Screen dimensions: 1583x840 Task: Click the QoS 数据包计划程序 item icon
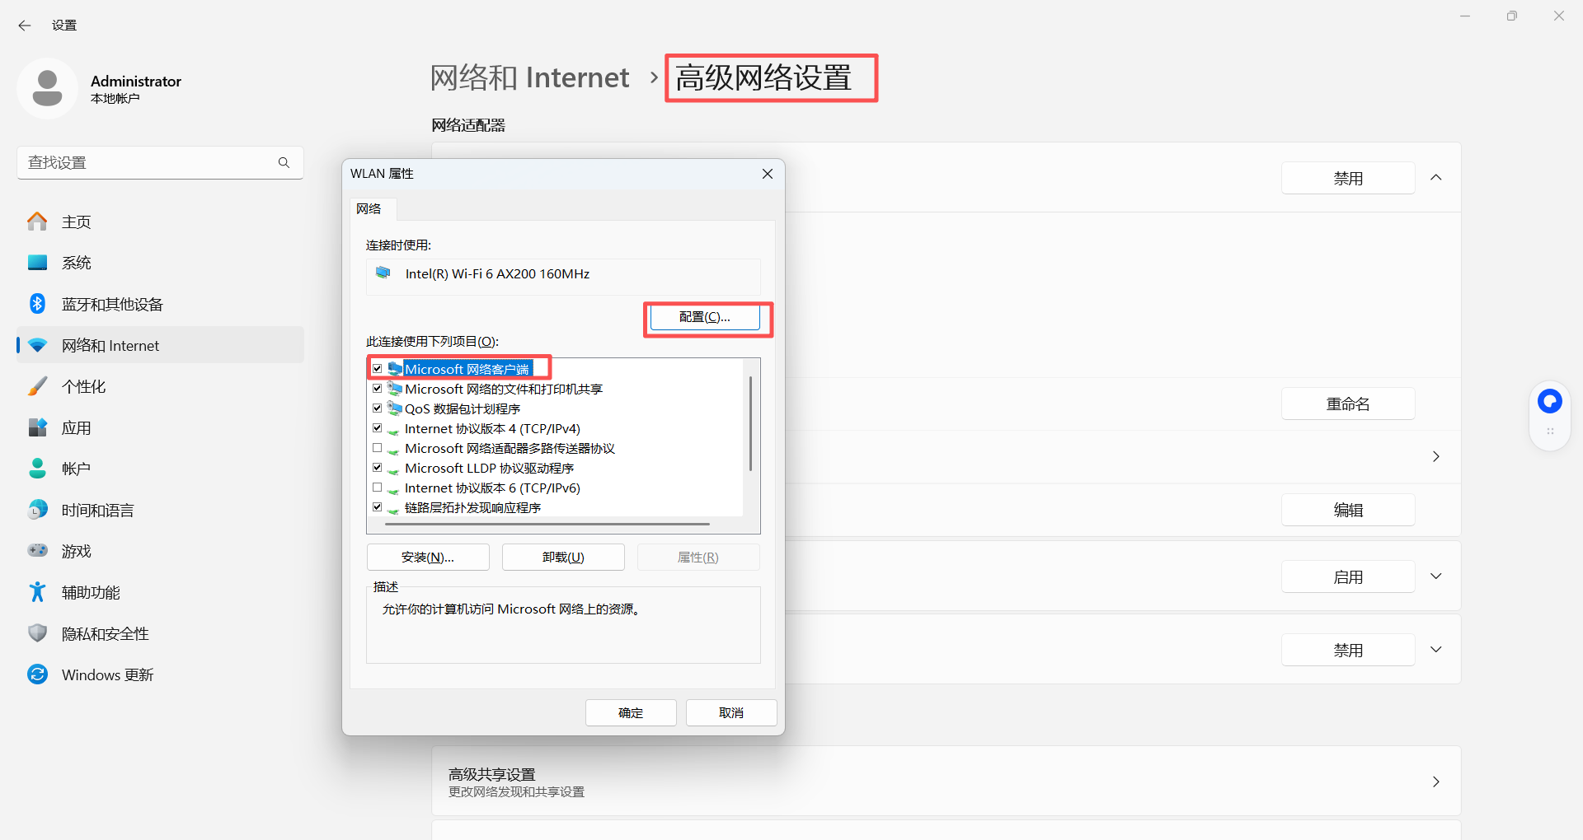click(395, 408)
